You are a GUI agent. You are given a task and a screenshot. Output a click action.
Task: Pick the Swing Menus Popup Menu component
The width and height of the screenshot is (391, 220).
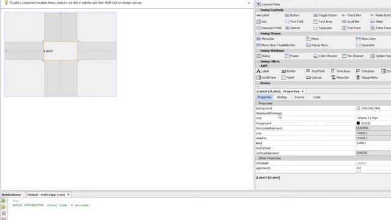click(317, 45)
